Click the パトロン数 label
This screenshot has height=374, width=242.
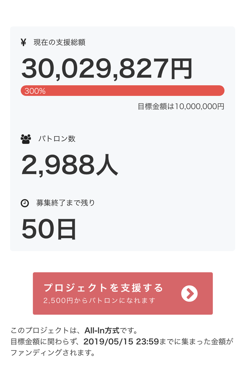click(x=57, y=138)
